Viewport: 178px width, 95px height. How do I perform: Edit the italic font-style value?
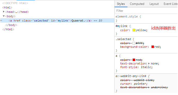coord(146,67)
